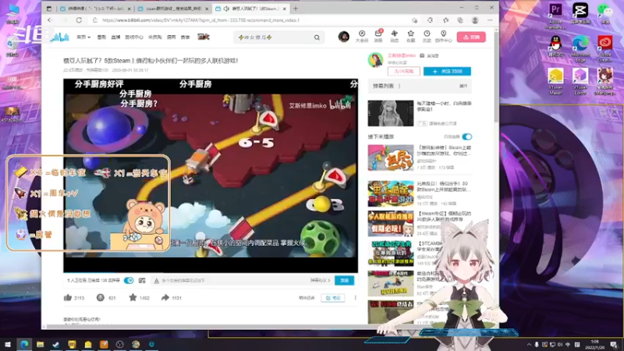This screenshot has width=624, height=351.
Task: Open the browser three-dot settings menu
Action: coord(490,20)
